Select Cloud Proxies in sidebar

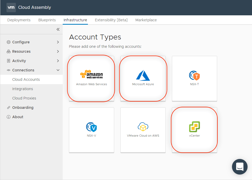tap(24, 98)
